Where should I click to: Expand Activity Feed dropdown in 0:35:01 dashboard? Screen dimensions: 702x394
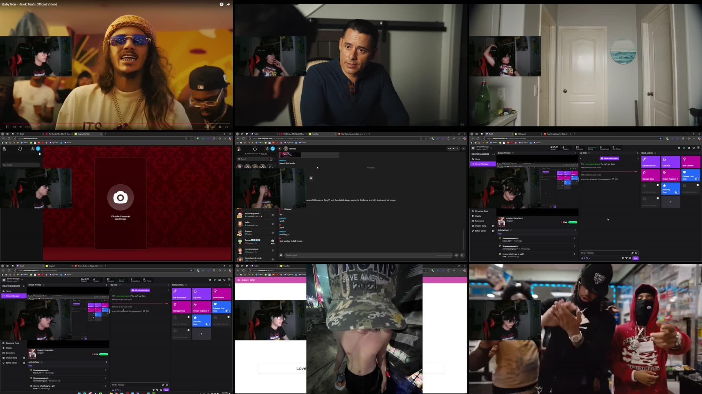pos(511,230)
